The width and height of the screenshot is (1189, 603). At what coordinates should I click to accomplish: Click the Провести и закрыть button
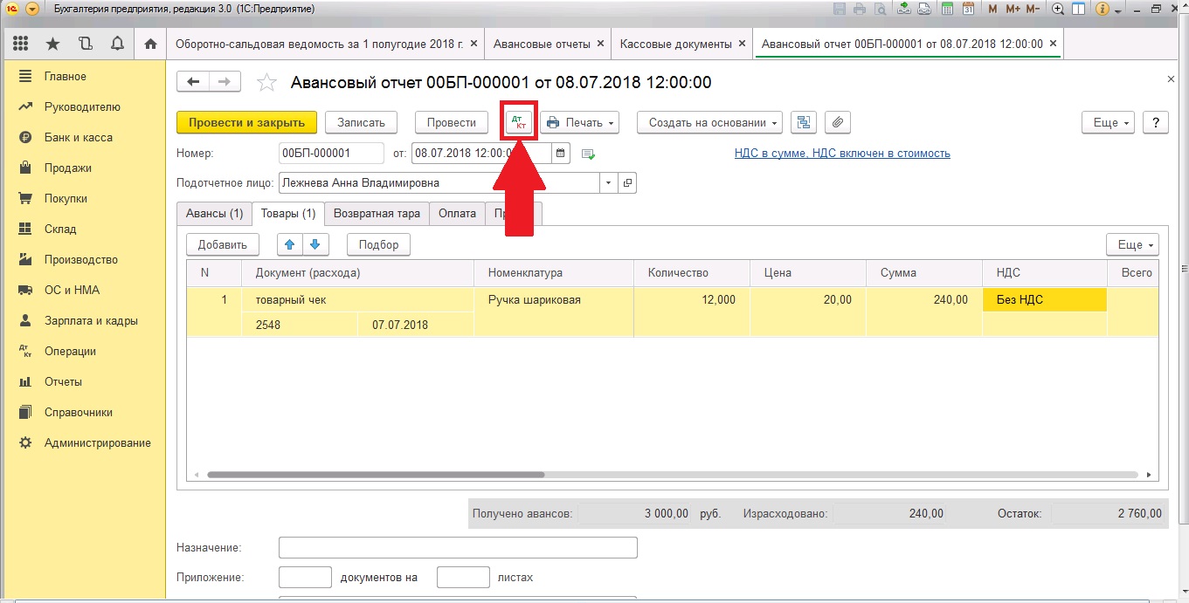coord(246,123)
